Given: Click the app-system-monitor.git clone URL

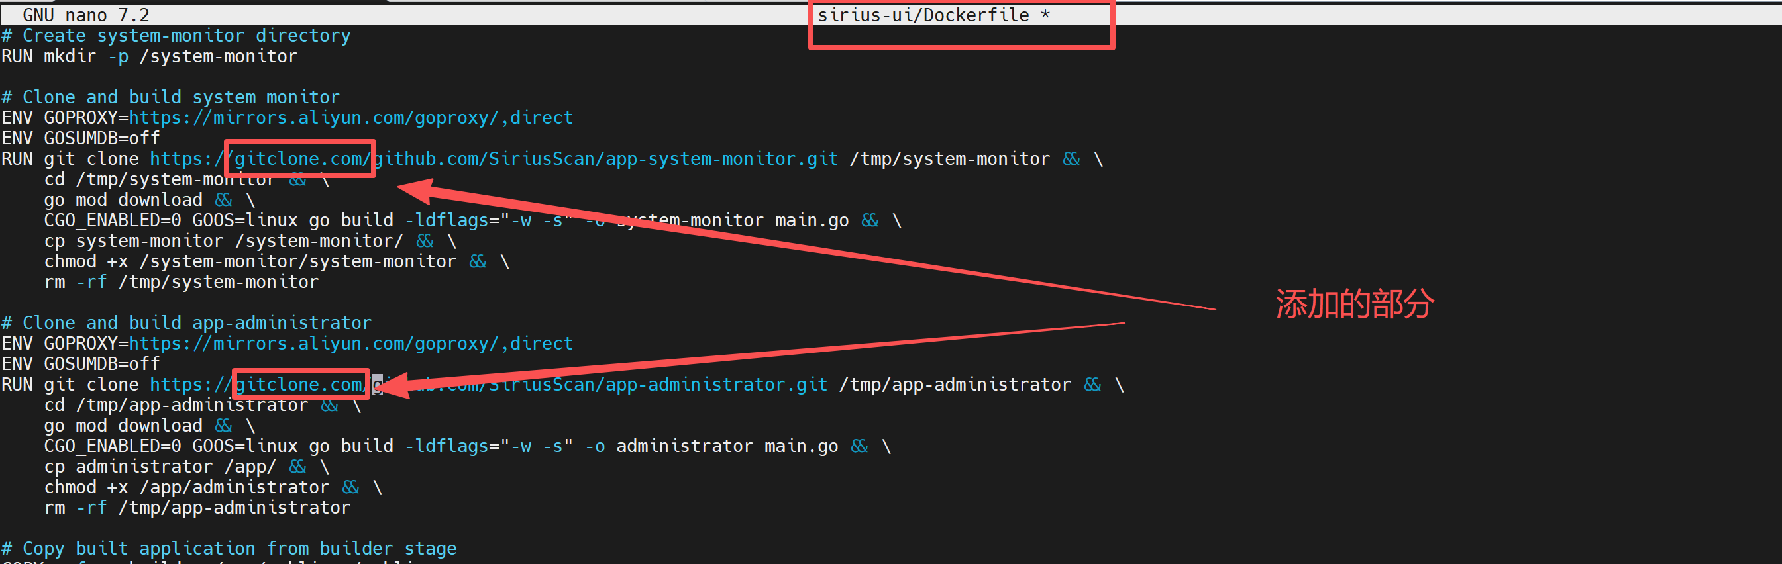Looking at the screenshot, I should pos(494,159).
